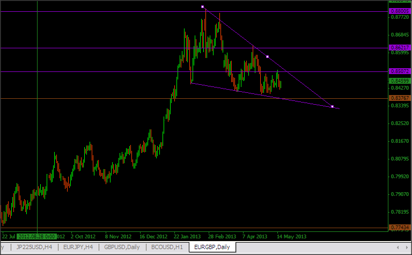Select the GBPUSD,Daily chart tab

coord(122,247)
